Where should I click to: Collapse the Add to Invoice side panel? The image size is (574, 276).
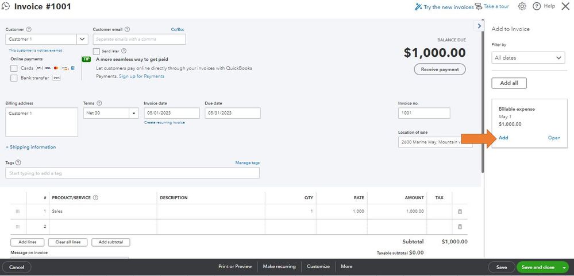click(479, 26)
